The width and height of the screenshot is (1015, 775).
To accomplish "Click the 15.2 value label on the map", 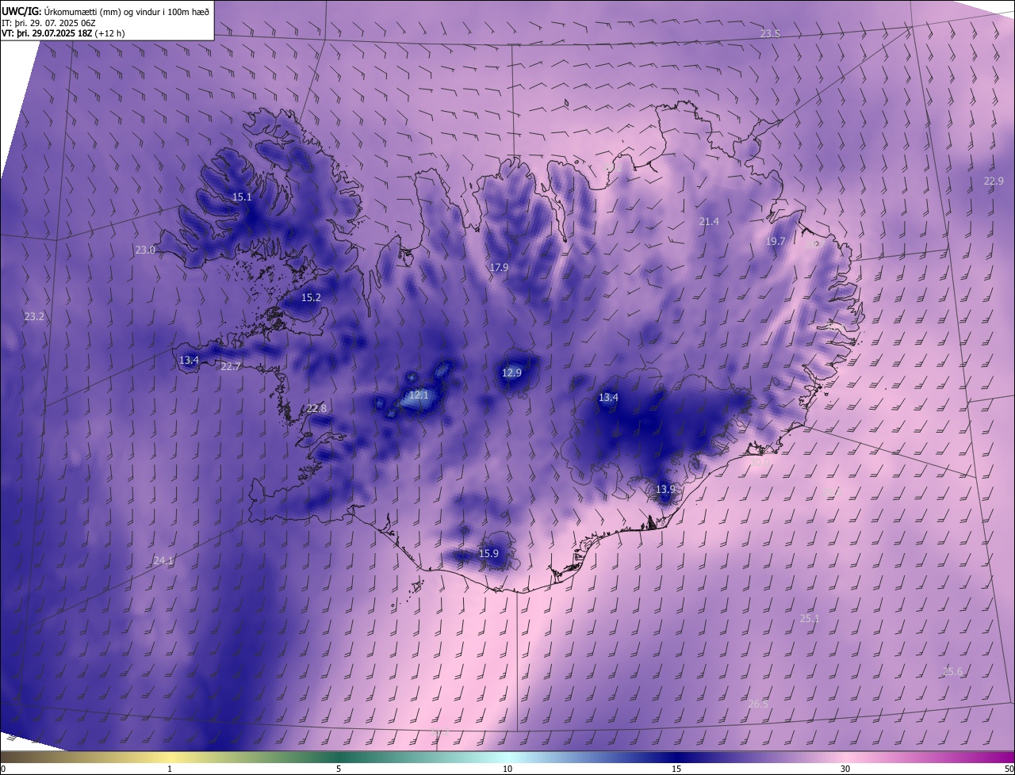I will [x=311, y=297].
